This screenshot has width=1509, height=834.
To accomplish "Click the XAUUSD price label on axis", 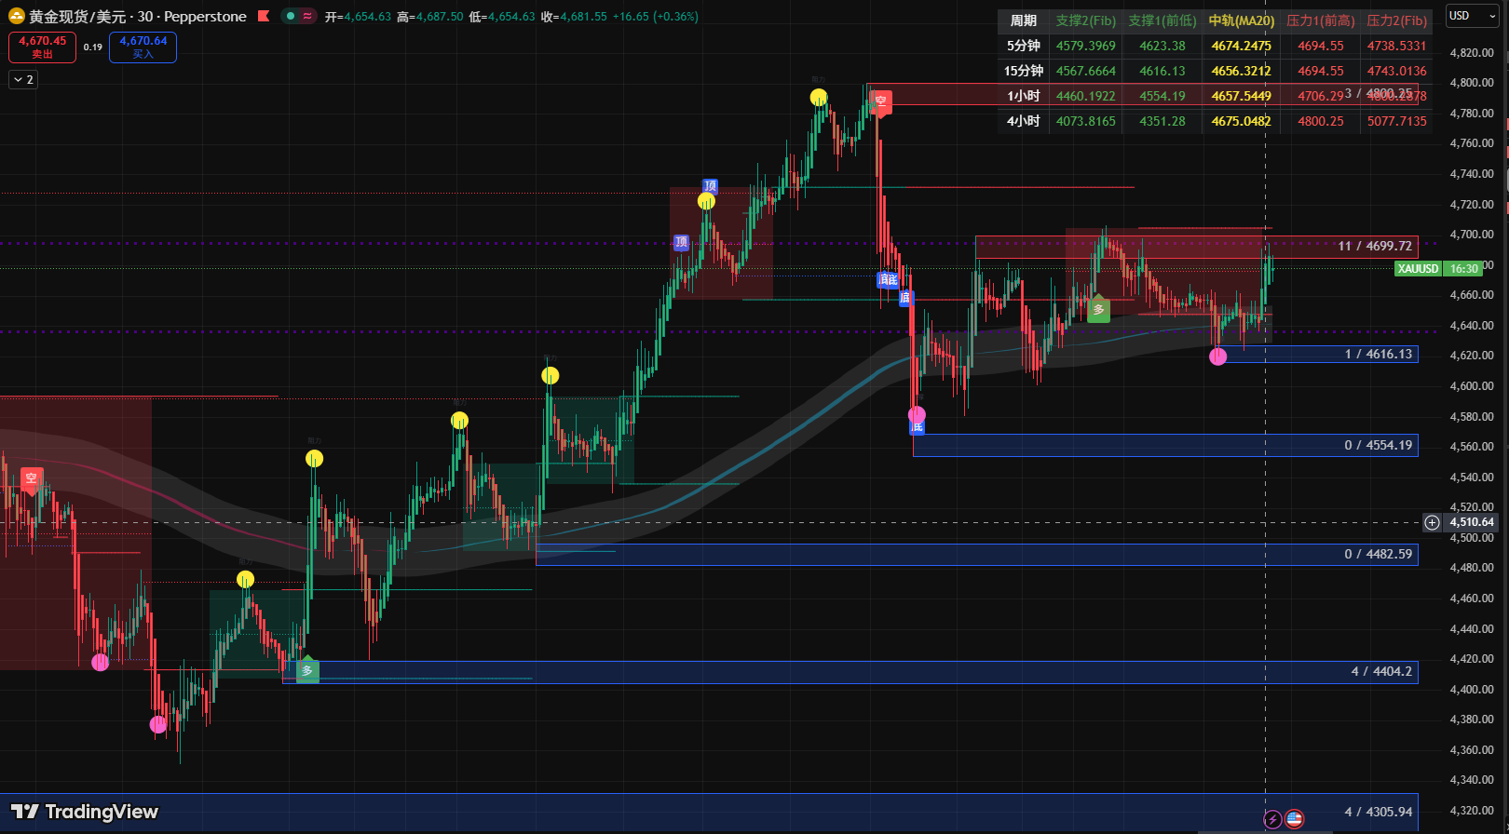I will pyautogui.click(x=1418, y=269).
